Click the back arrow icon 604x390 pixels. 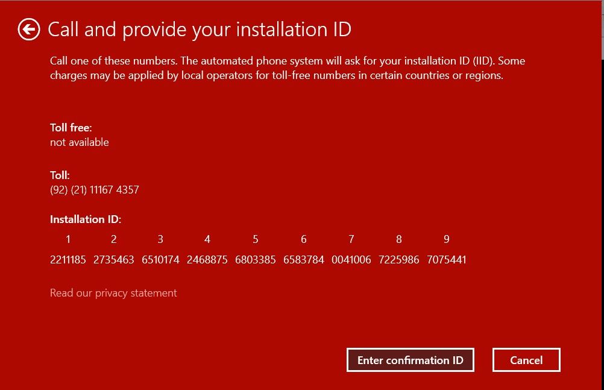[x=28, y=29]
